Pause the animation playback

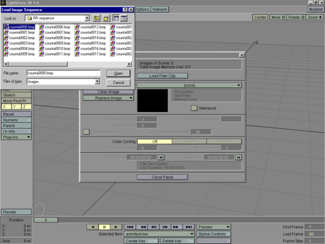104,227
